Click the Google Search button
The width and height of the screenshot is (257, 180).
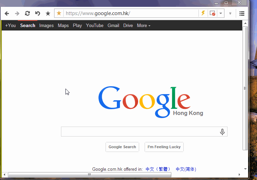click(x=122, y=147)
